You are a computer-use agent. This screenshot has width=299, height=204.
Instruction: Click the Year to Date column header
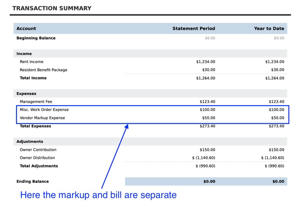point(269,29)
